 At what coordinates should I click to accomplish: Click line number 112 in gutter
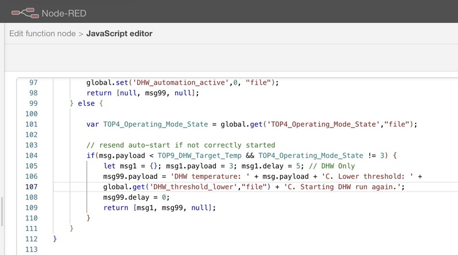pos(31,239)
